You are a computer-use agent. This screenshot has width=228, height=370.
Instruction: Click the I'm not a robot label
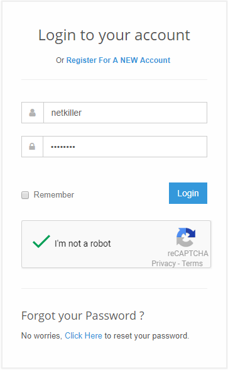(83, 244)
